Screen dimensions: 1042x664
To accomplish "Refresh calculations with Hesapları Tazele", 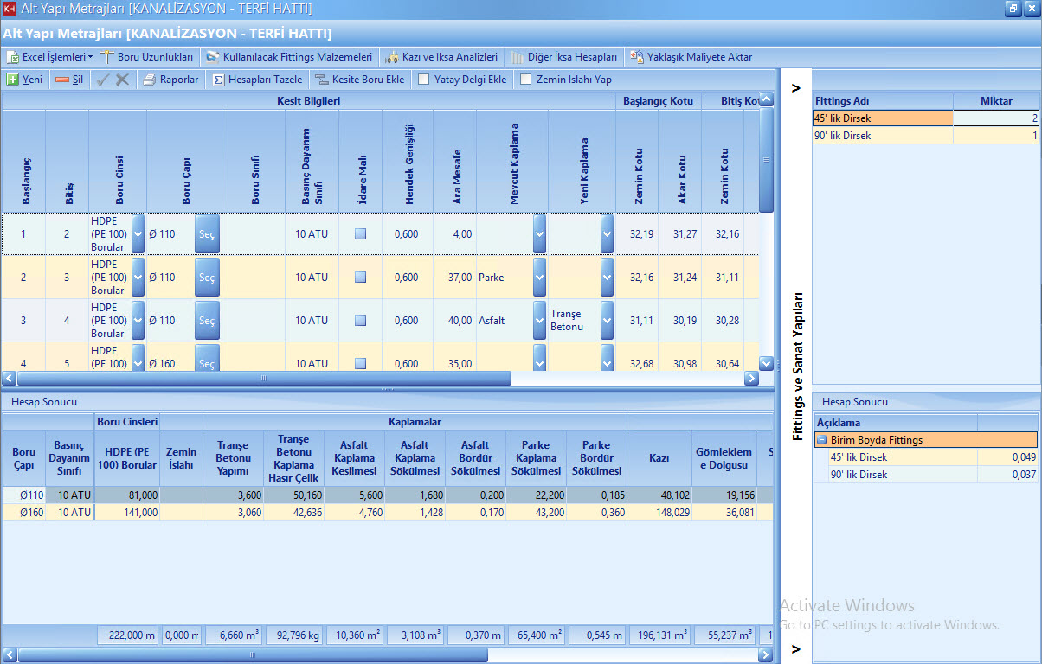I will tap(257, 80).
